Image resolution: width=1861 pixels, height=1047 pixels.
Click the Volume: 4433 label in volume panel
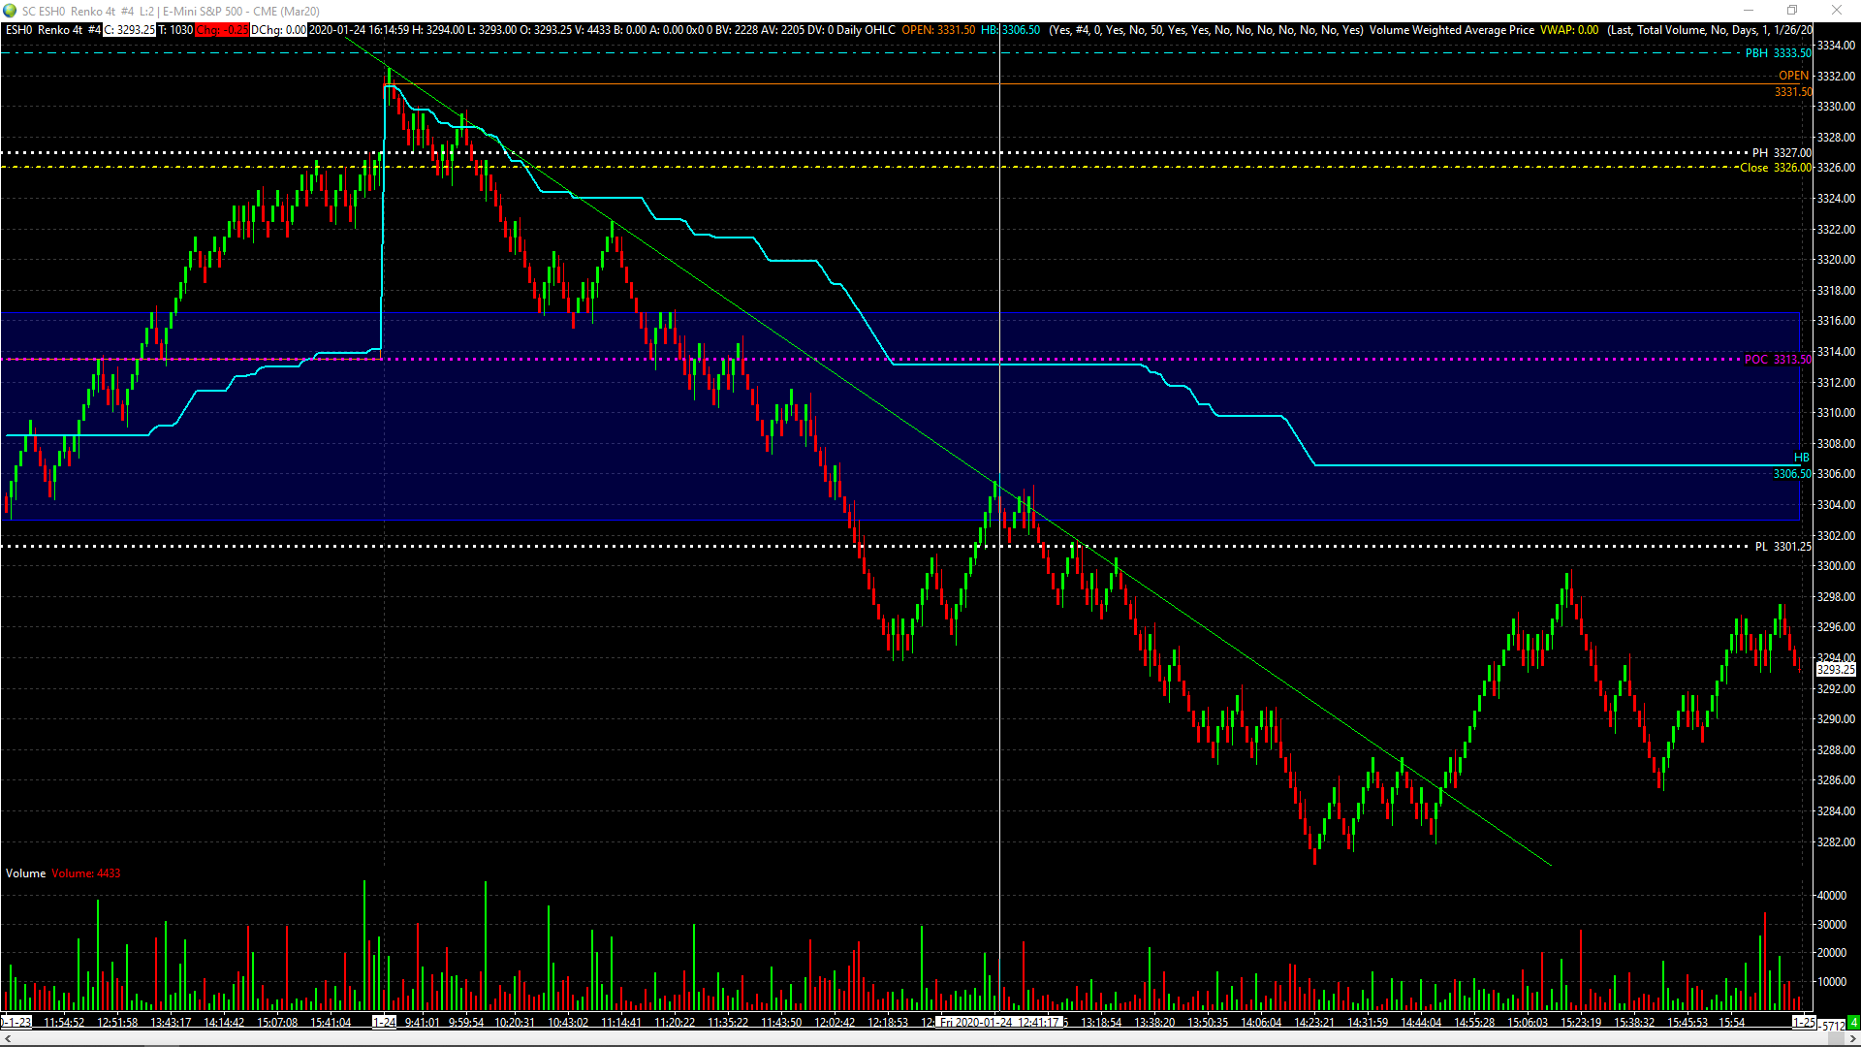coord(85,872)
